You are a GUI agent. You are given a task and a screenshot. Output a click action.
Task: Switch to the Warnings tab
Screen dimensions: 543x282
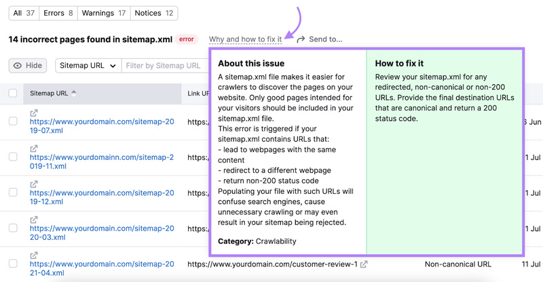(104, 13)
